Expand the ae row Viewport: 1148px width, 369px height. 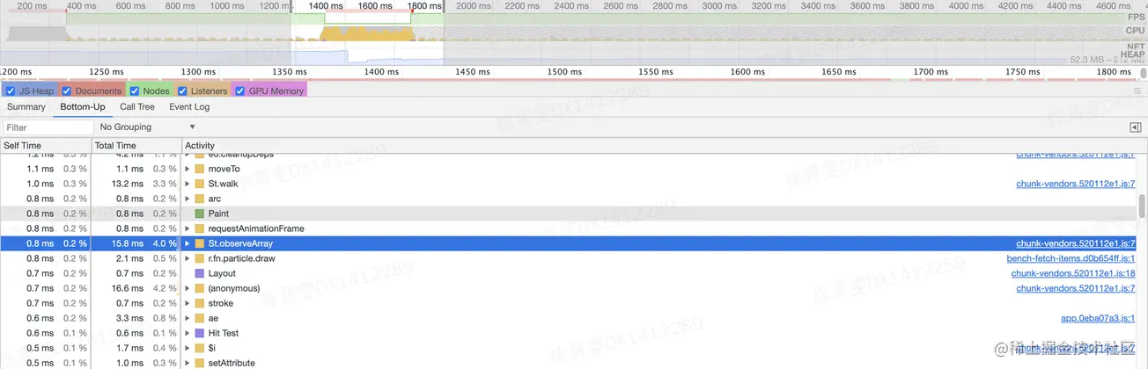[x=187, y=318]
